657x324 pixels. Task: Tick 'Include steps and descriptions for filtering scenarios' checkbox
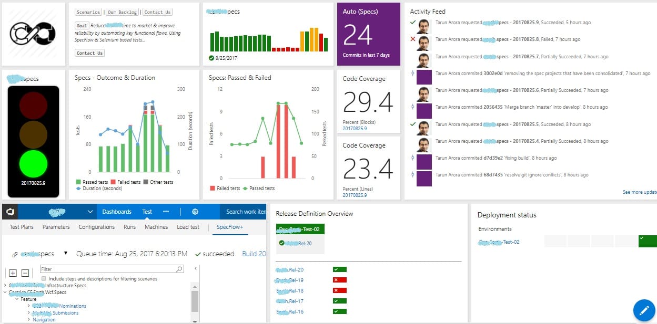[44, 278]
